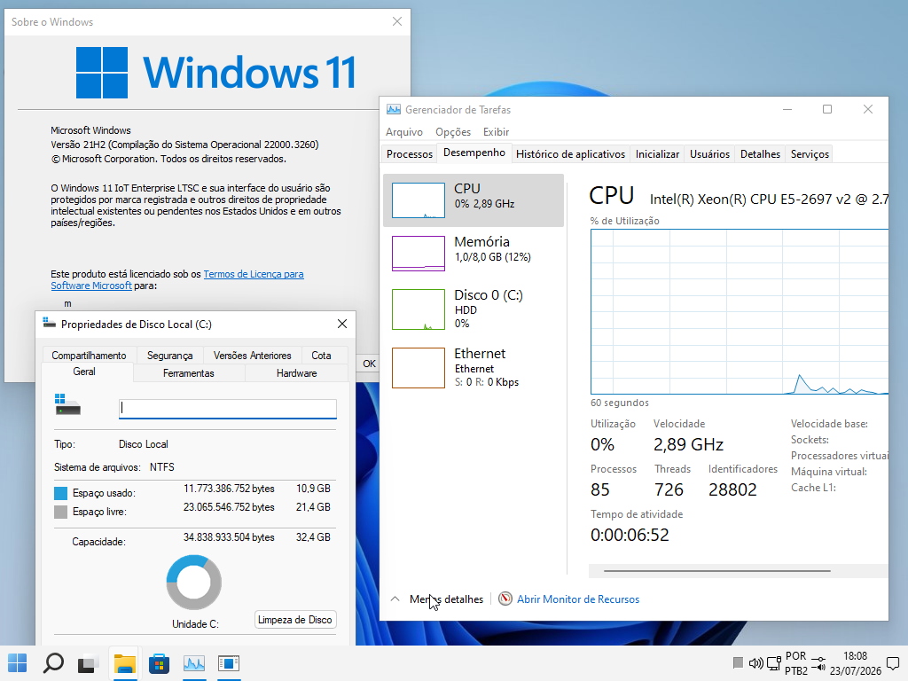
Task: Select the Geral properties tab
Action: [x=84, y=372]
